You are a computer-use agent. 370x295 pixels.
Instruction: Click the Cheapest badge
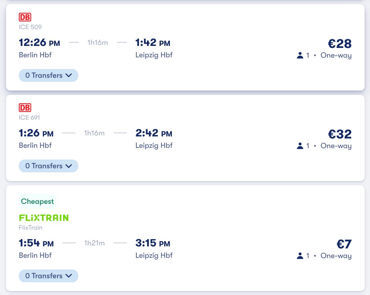(37, 201)
